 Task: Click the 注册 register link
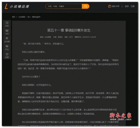[133, 6]
